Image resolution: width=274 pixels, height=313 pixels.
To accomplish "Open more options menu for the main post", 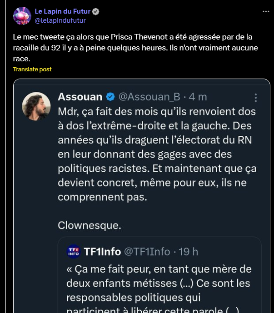I will pyautogui.click(x=265, y=11).
